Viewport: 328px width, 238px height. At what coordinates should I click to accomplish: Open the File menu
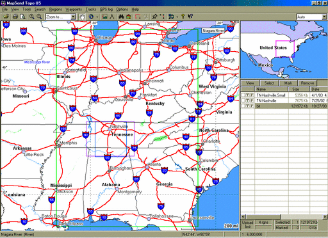5,10
